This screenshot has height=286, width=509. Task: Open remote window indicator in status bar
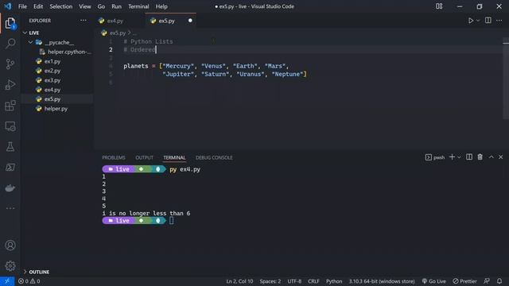point(7,281)
